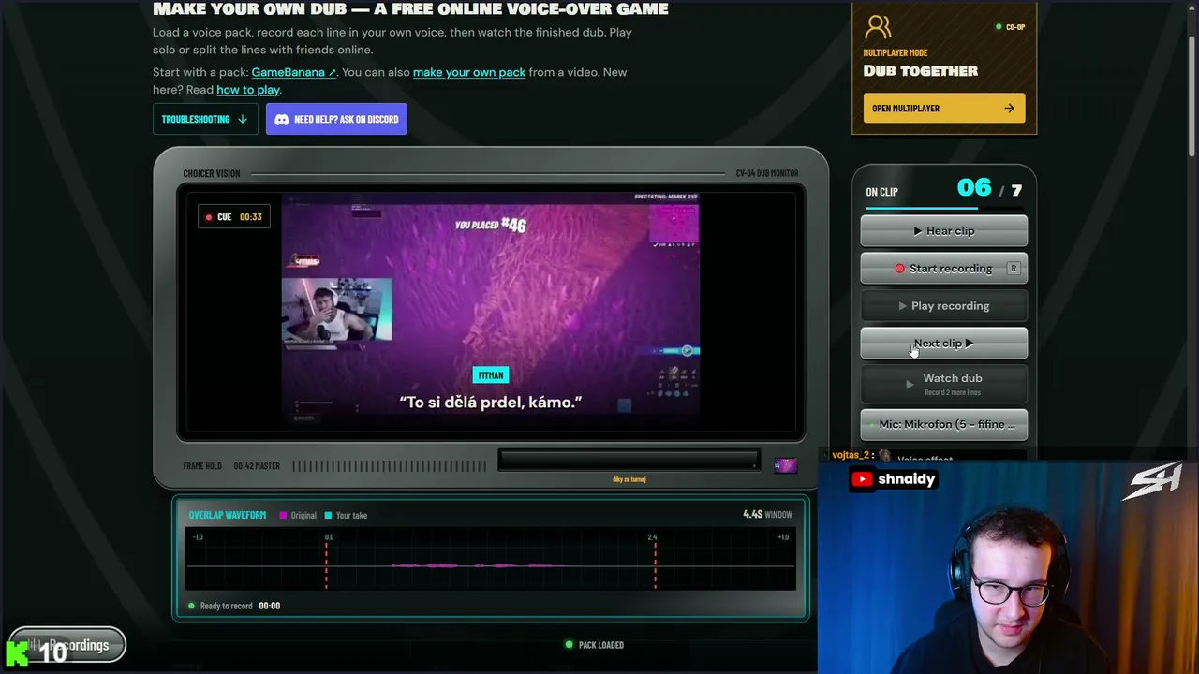Click the CUE 00:33 indicator
This screenshot has height=674, width=1199.
(234, 217)
